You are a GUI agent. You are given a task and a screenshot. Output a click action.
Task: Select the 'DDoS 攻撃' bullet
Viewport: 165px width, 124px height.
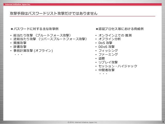point(107,47)
